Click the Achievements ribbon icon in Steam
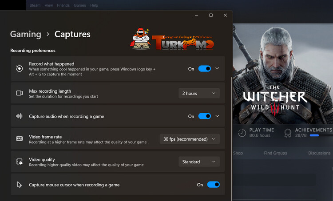The image size is (333, 201). pyautogui.click(x=288, y=133)
